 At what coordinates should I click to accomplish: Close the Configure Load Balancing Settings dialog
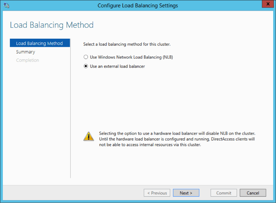click(x=268, y=4)
